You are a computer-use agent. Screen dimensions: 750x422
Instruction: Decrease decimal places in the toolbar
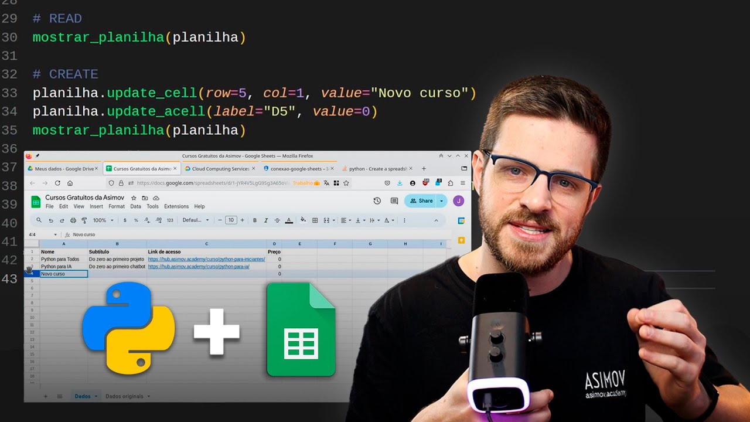click(147, 220)
